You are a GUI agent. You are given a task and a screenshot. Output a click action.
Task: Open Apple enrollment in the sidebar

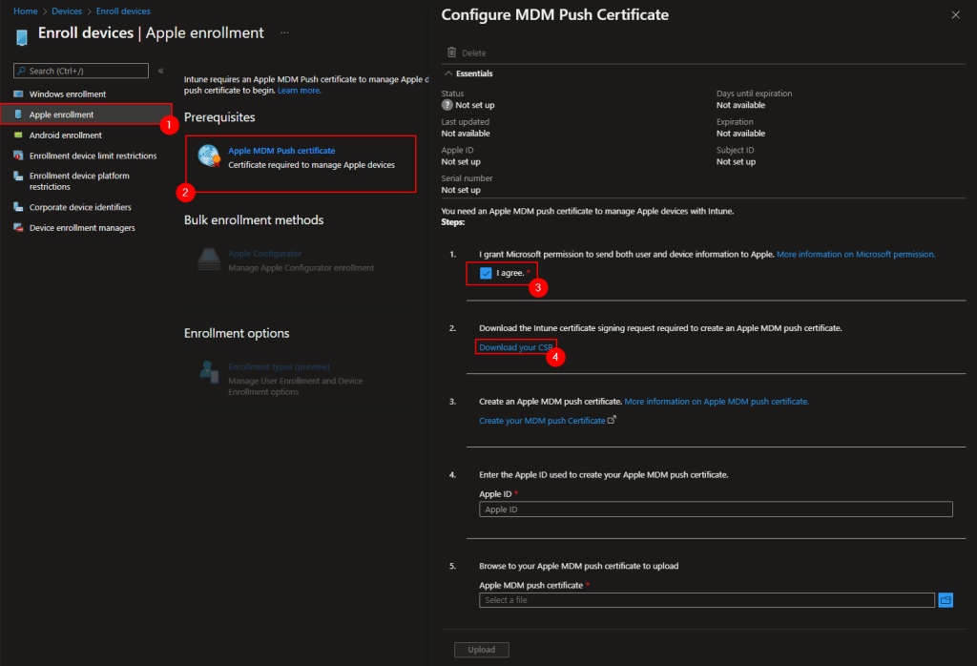[61, 114]
